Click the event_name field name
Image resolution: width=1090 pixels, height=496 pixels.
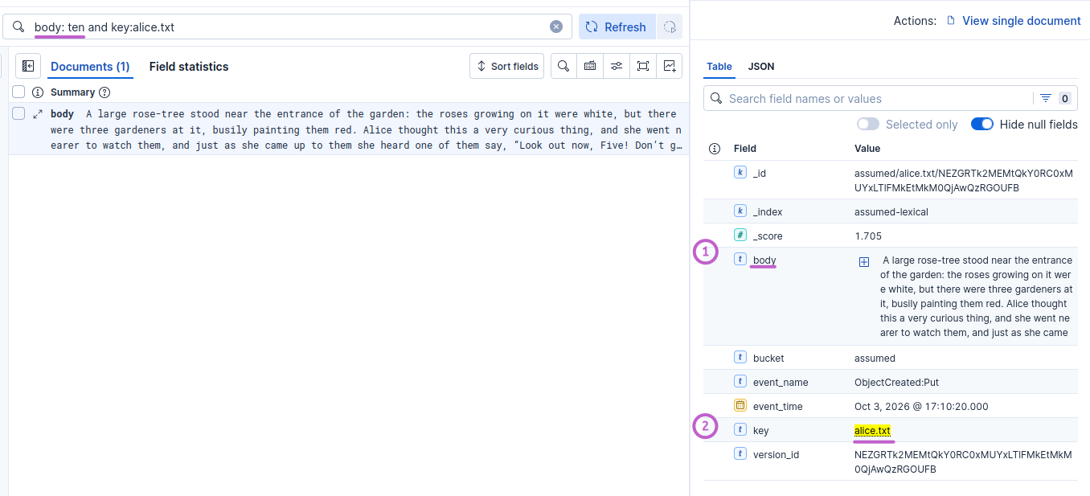781,382
